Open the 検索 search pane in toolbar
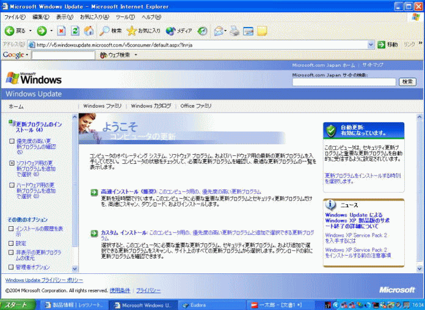This screenshot has height=310, width=425. click(x=111, y=31)
